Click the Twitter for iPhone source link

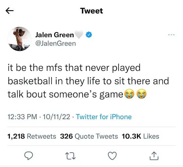click(x=104, y=117)
